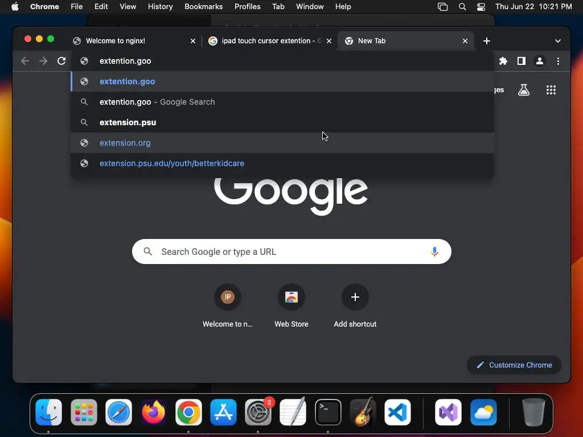Screen dimensions: 583x437
Task: Reload the page with the refresh icon
Action: point(61,61)
